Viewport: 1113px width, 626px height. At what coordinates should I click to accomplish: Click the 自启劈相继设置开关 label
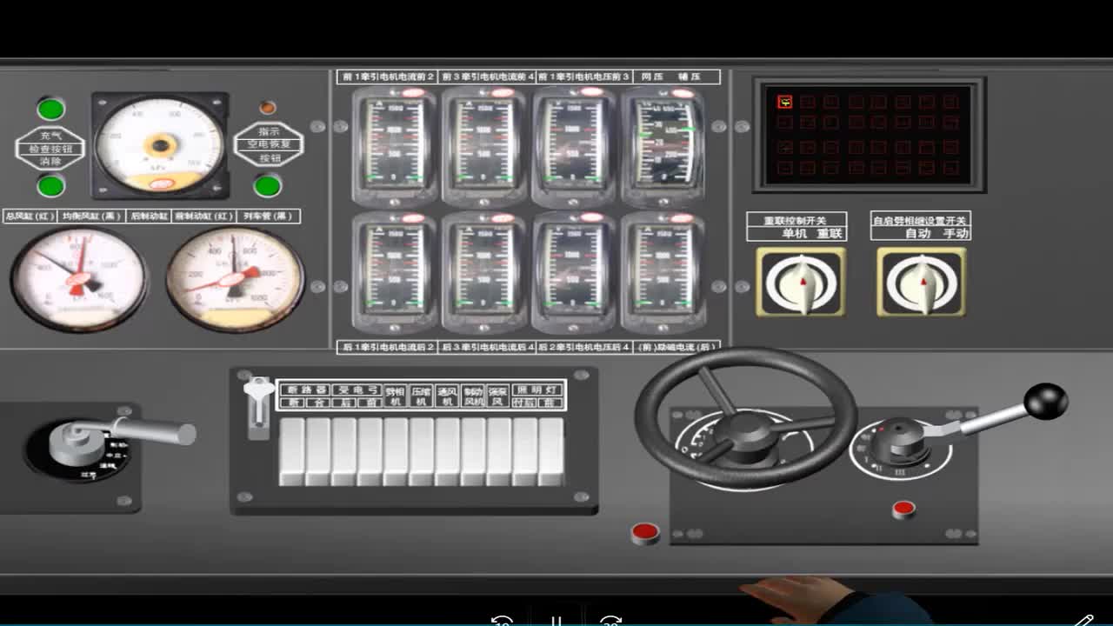(x=920, y=220)
